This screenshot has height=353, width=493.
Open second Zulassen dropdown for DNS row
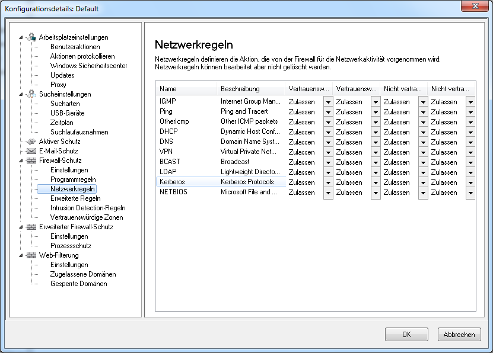376,142
